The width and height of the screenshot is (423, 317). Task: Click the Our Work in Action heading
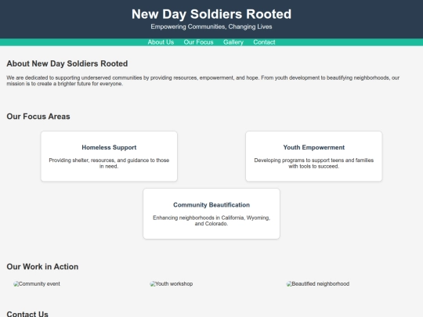coord(42,267)
